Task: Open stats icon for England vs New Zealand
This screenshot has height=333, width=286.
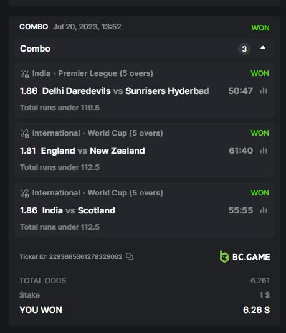Action: [x=264, y=151]
